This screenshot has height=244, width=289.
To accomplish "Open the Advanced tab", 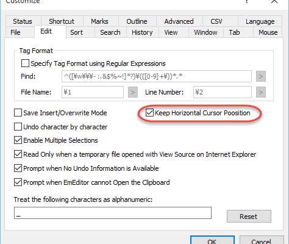I will [179, 21].
